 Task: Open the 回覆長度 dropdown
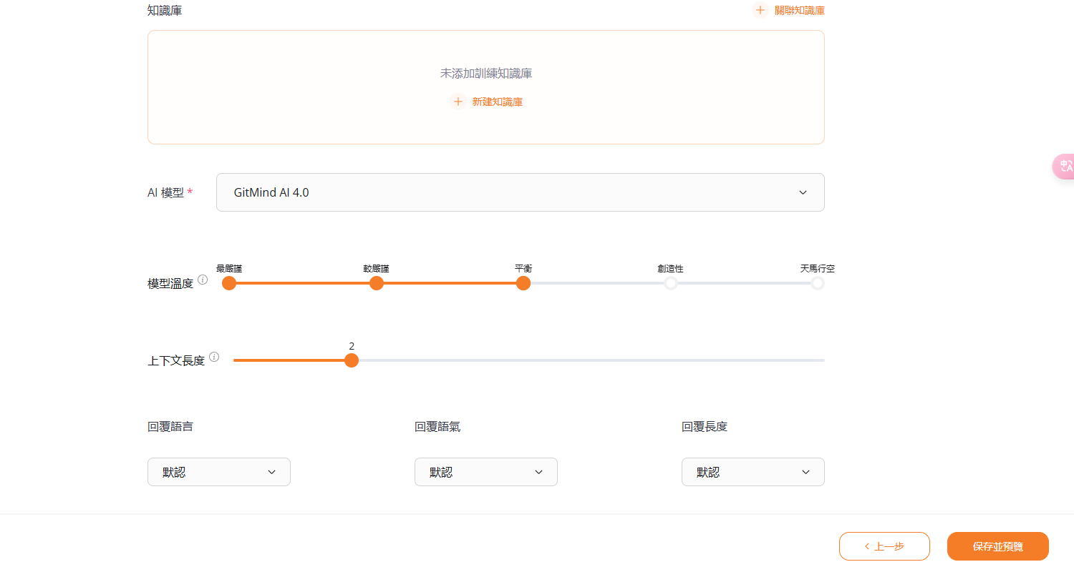coord(753,472)
